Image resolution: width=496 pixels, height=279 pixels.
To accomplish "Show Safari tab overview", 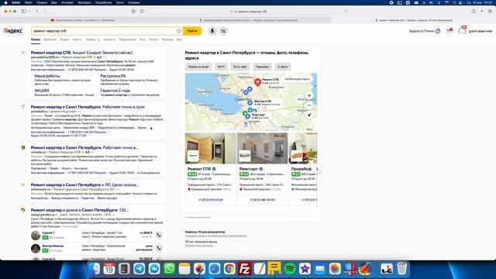I will point(490,11).
